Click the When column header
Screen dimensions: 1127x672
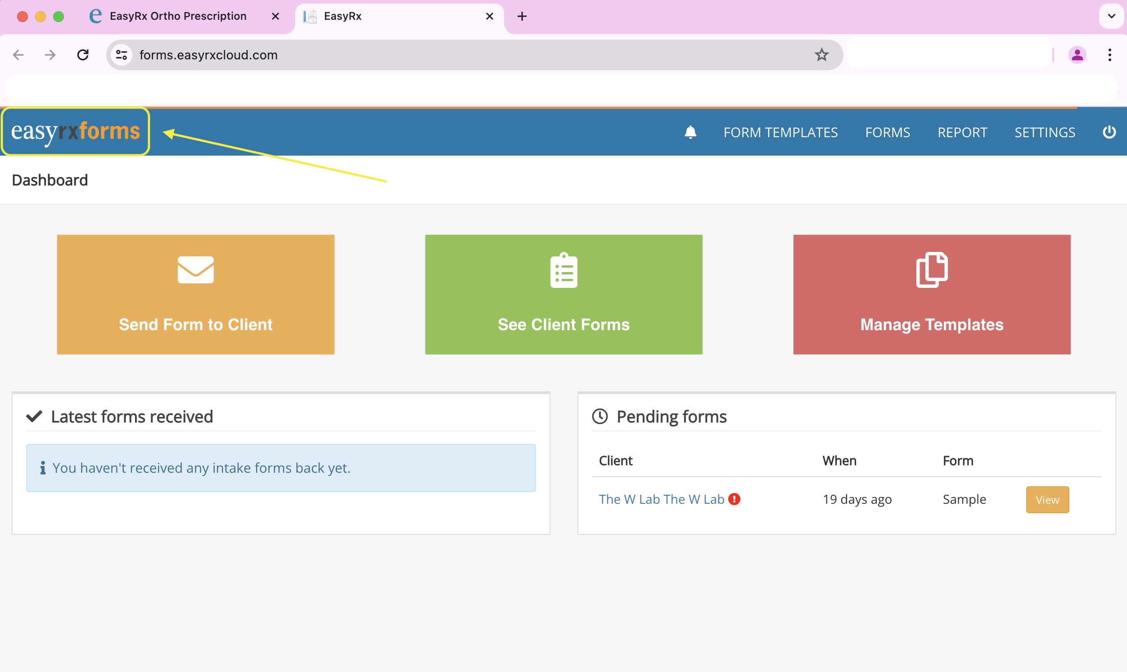click(839, 461)
